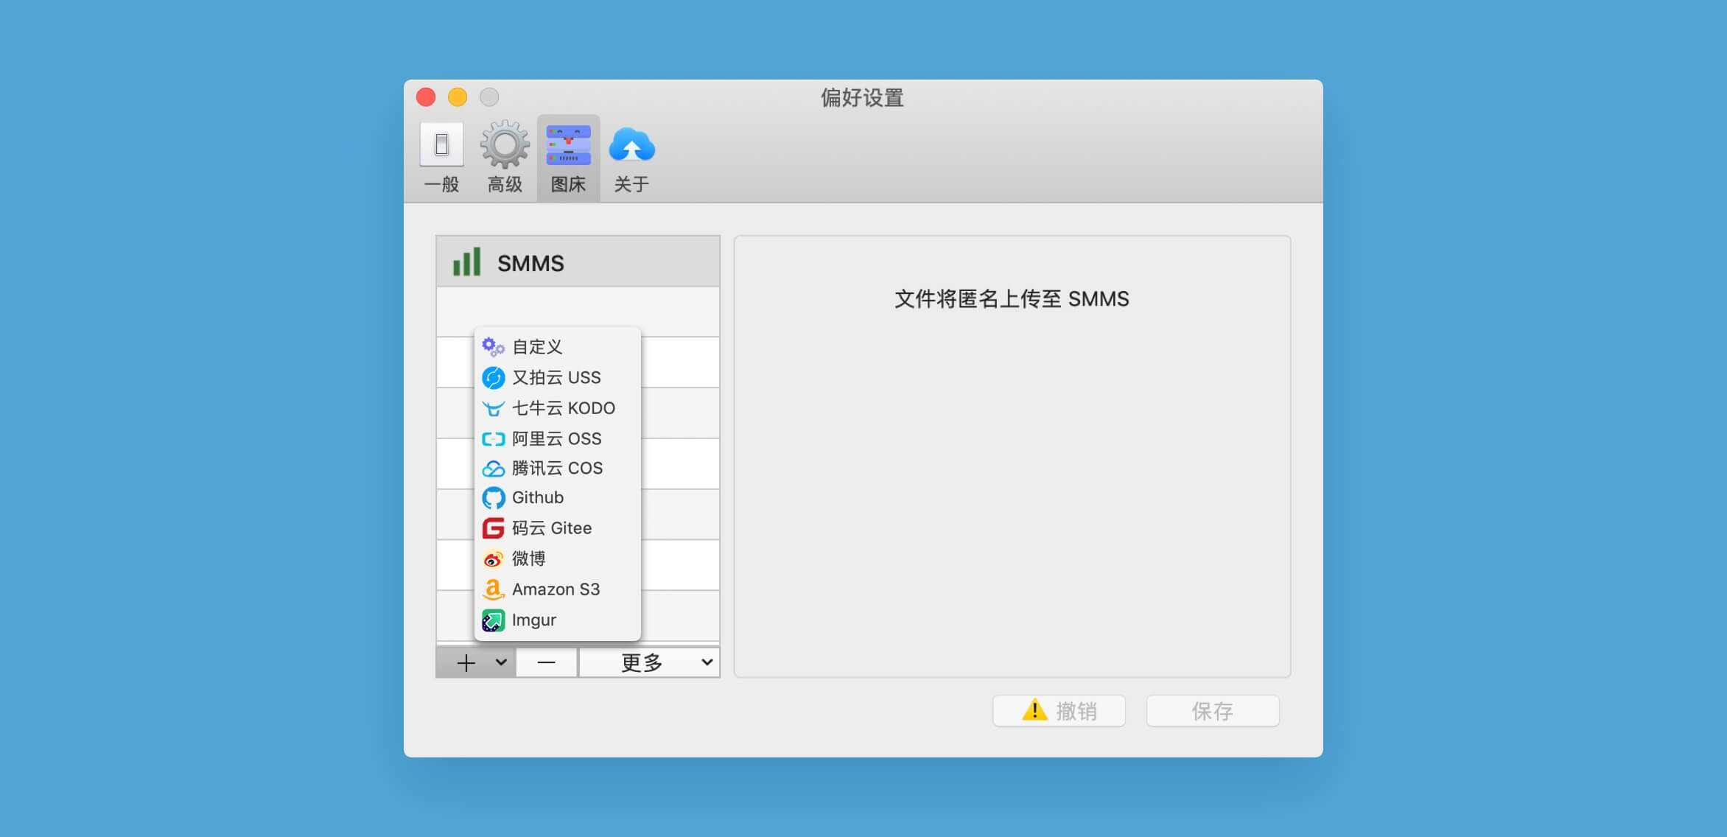
Task: Click the 文件将匿名上传至 SMMS text
Action: click(x=1012, y=298)
